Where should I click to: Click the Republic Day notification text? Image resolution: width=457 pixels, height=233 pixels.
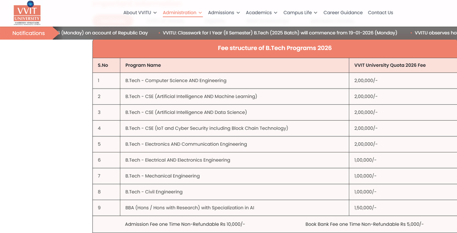(x=105, y=33)
